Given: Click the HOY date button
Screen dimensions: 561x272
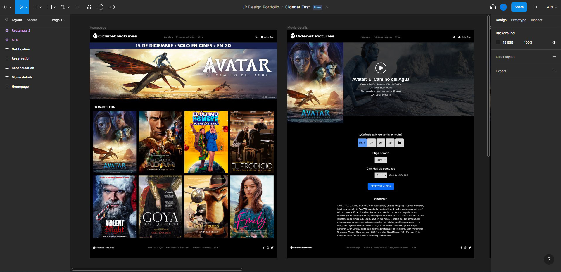Looking at the screenshot, I should [x=362, y=143].
